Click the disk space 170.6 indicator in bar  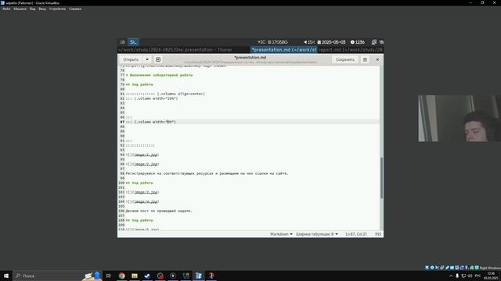pos(278,42)
